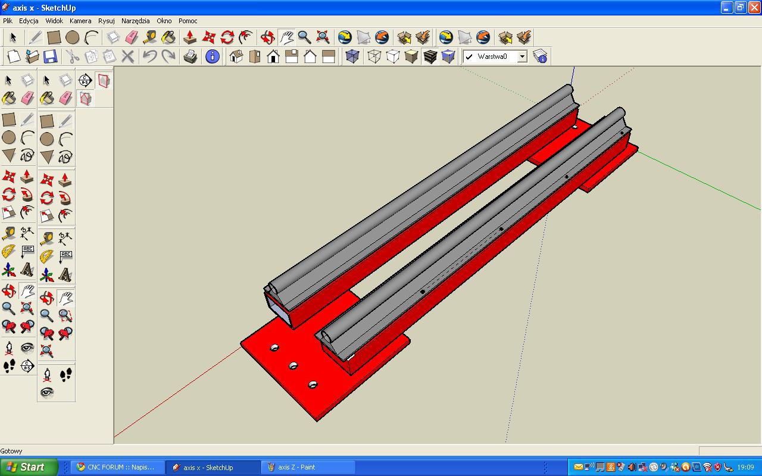The image size is (762, 476).
Task: Click Zoom Extents in the top toolbar
Action: pos(323,37)
